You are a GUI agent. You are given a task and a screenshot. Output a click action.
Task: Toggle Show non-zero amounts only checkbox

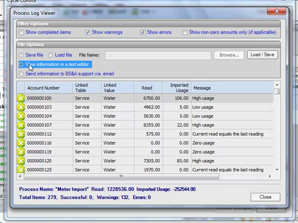(185, 33)
